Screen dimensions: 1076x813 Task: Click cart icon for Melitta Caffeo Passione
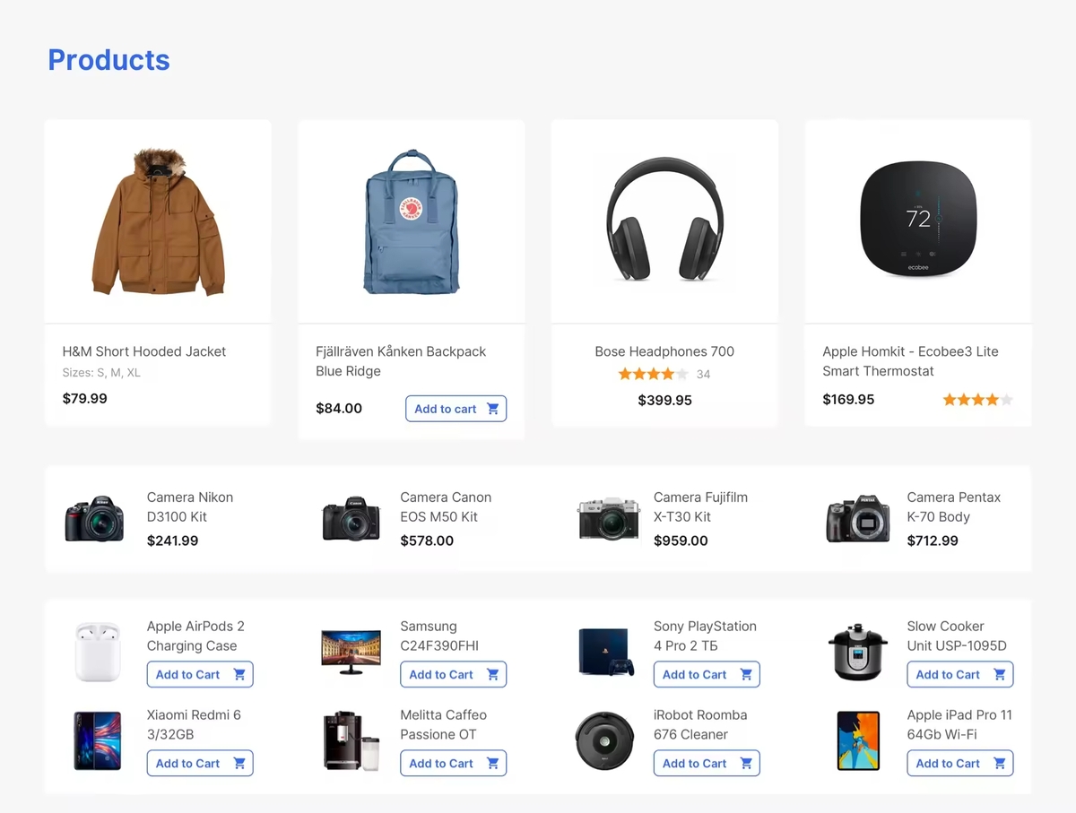tap(492, 763)
